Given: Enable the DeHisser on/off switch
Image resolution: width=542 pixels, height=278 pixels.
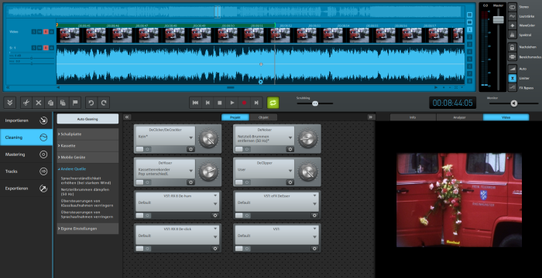Looking at the screenshot, I should (x=142, y=182).
